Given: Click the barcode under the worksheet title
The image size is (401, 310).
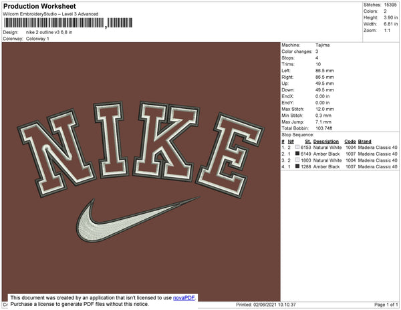Looking at the screenshot, I should 68,23.
